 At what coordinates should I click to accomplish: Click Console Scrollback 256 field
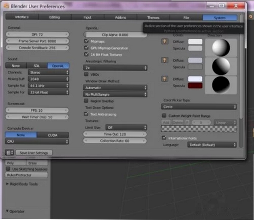[37, 48]
